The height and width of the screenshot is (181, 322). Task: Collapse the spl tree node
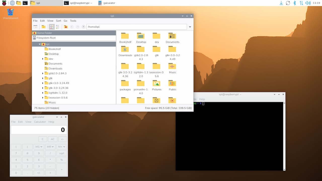tap(39, 44)
